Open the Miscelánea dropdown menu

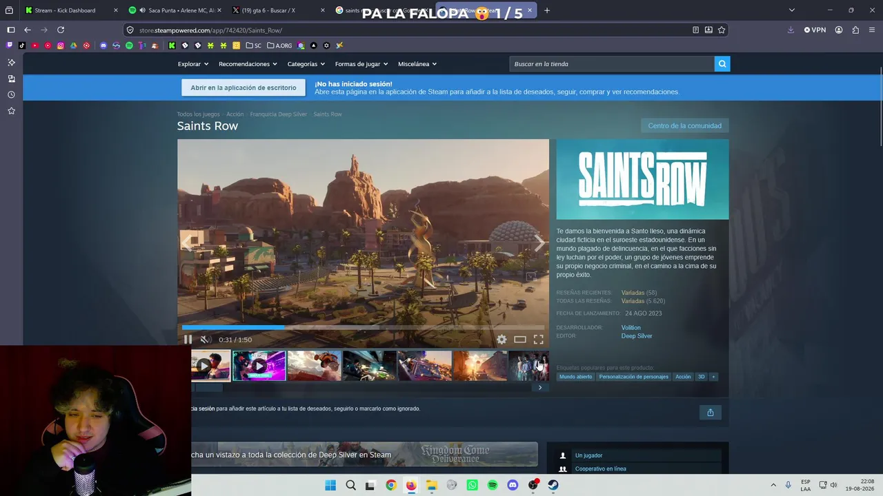pos(417,64)
